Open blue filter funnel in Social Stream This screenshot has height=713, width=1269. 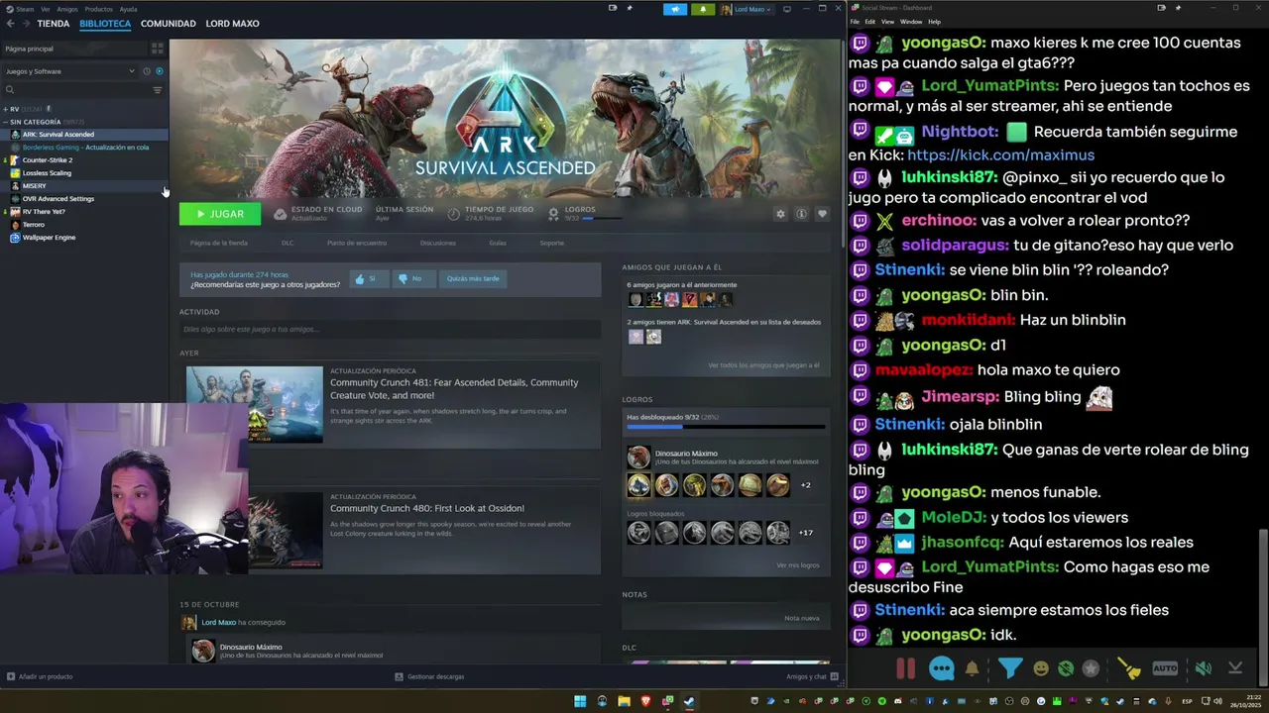1009,668
